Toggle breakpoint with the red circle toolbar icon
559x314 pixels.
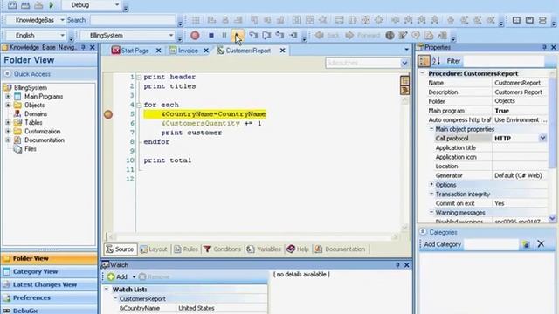(195, 35)
